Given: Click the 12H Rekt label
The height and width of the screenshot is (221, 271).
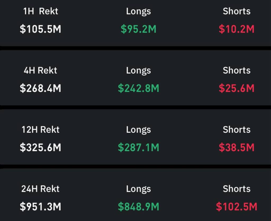Looking at the screenshot, I should [40, 130].
